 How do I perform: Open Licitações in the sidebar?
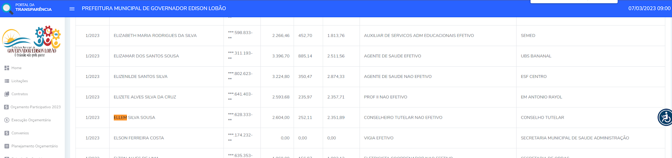[x=20, y=81]
